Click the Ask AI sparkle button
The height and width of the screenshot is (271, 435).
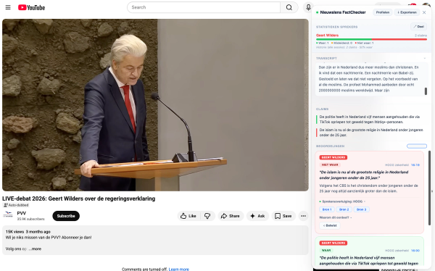257,216
